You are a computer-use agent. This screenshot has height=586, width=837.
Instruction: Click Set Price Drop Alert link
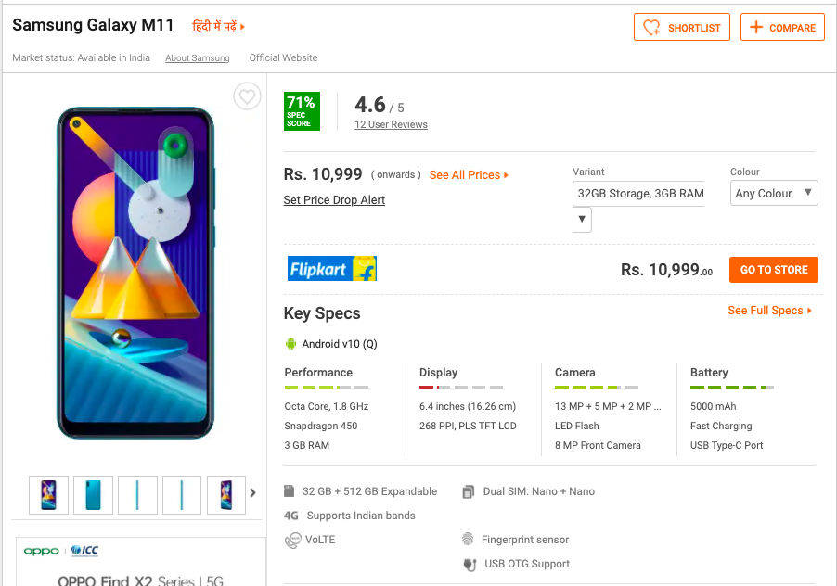pyautogui.click(x=334, y=200)
